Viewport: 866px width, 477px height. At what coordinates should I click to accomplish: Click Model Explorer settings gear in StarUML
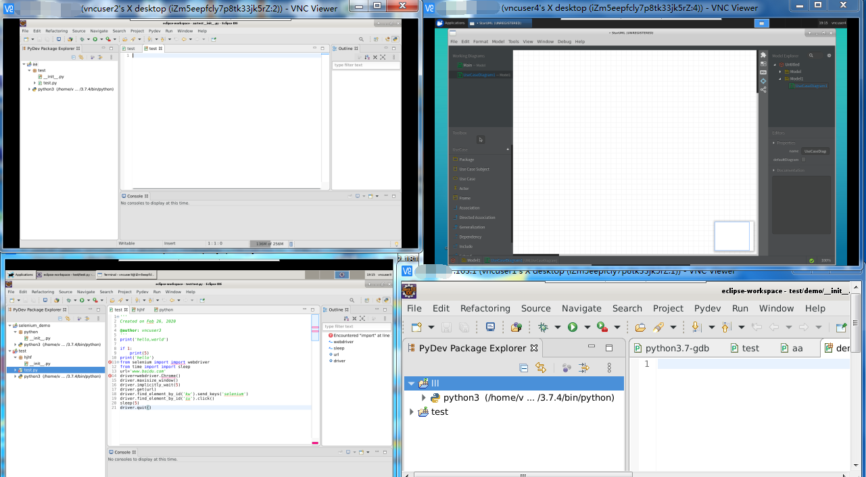point(830,55)
